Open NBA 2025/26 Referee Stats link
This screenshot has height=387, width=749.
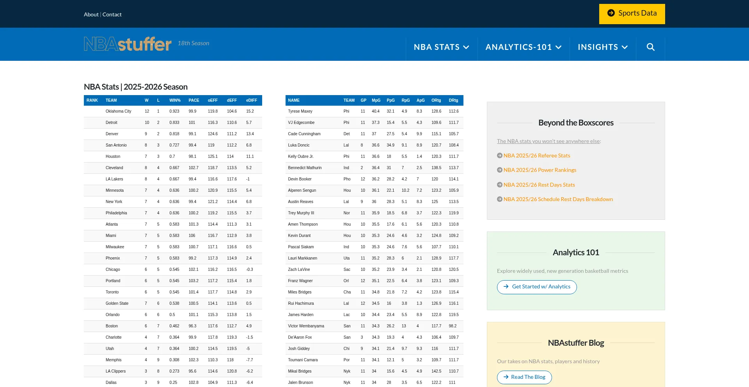point(537,156)
